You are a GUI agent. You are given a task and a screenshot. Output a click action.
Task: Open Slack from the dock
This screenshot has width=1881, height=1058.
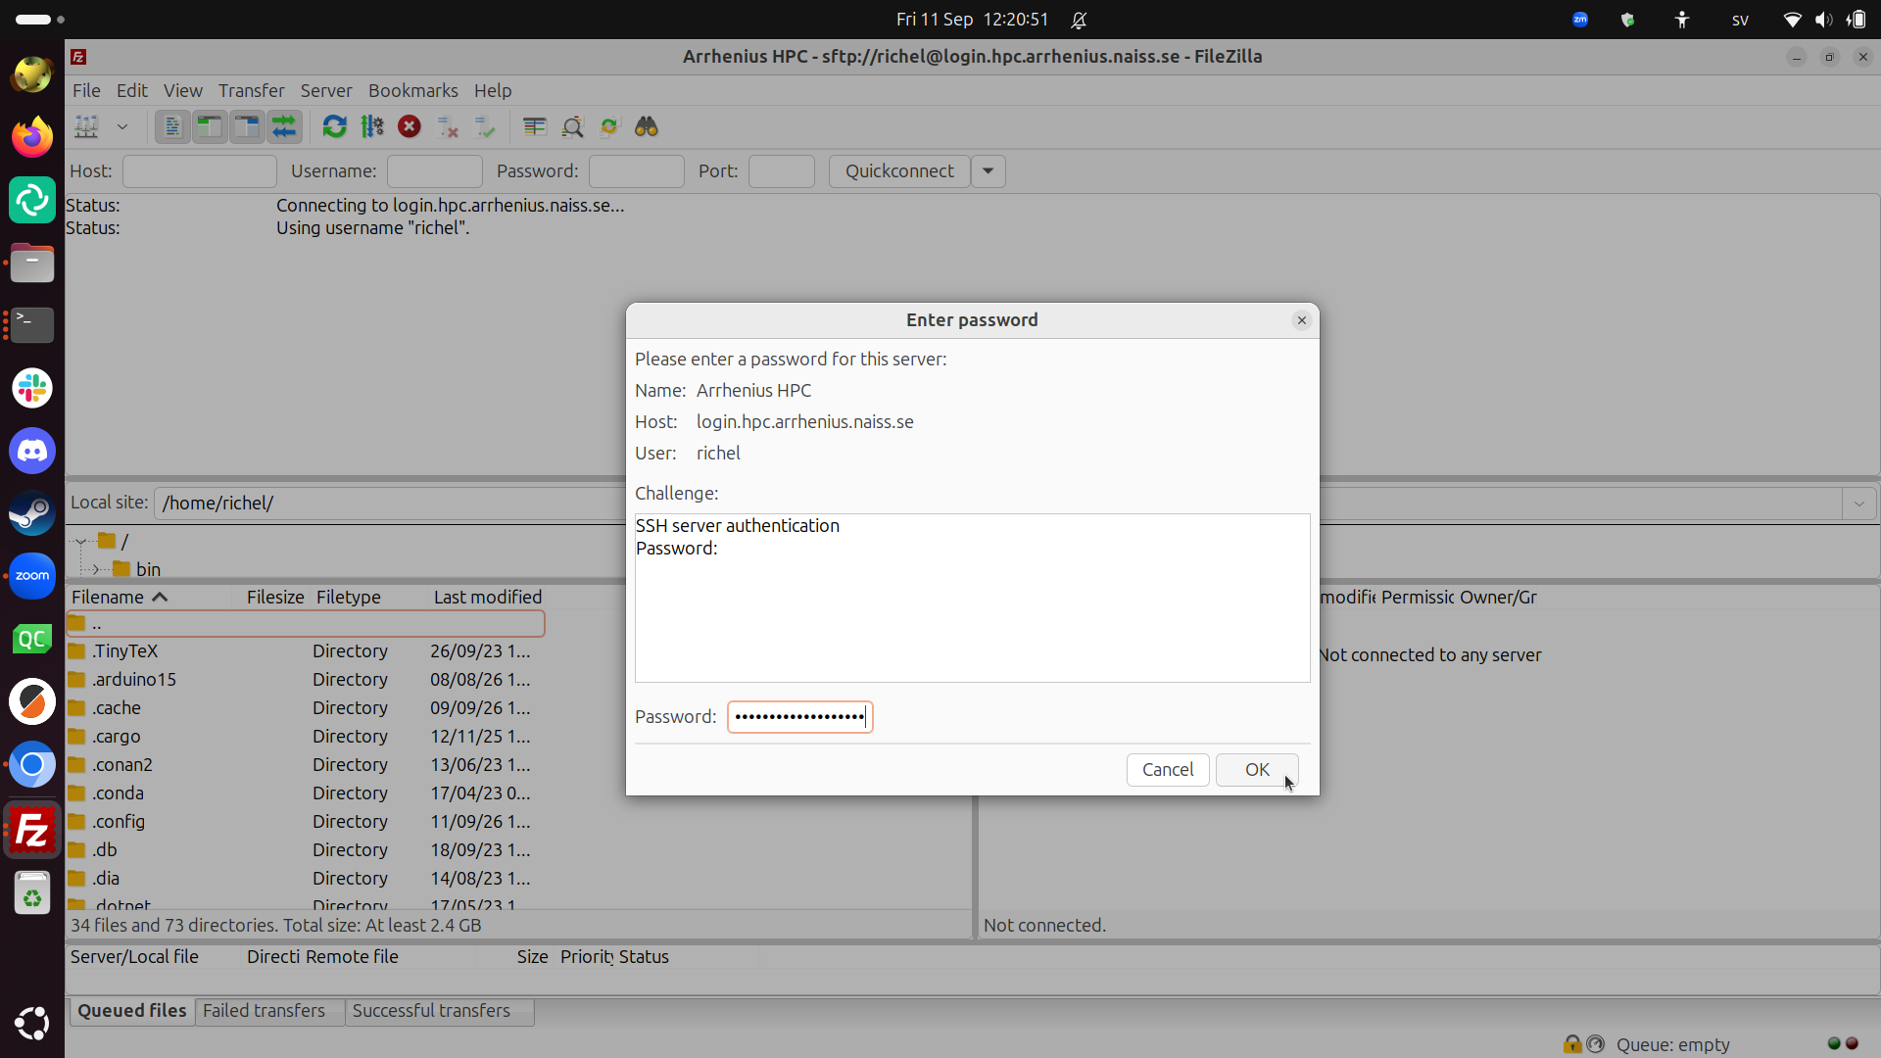[x=32, y=388]
